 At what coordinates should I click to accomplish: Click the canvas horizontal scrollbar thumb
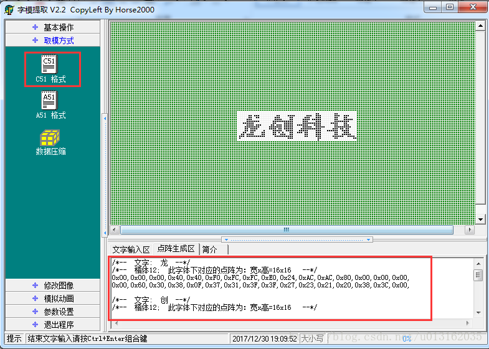point(287,230)
